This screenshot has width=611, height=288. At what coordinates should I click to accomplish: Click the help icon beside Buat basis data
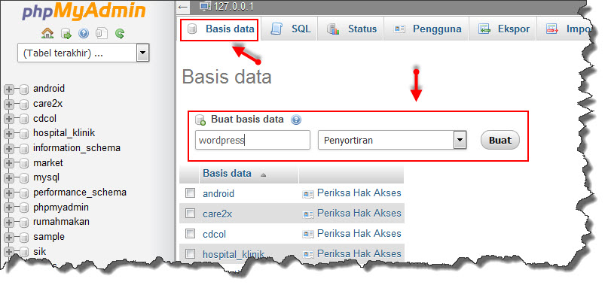point(296,120)
